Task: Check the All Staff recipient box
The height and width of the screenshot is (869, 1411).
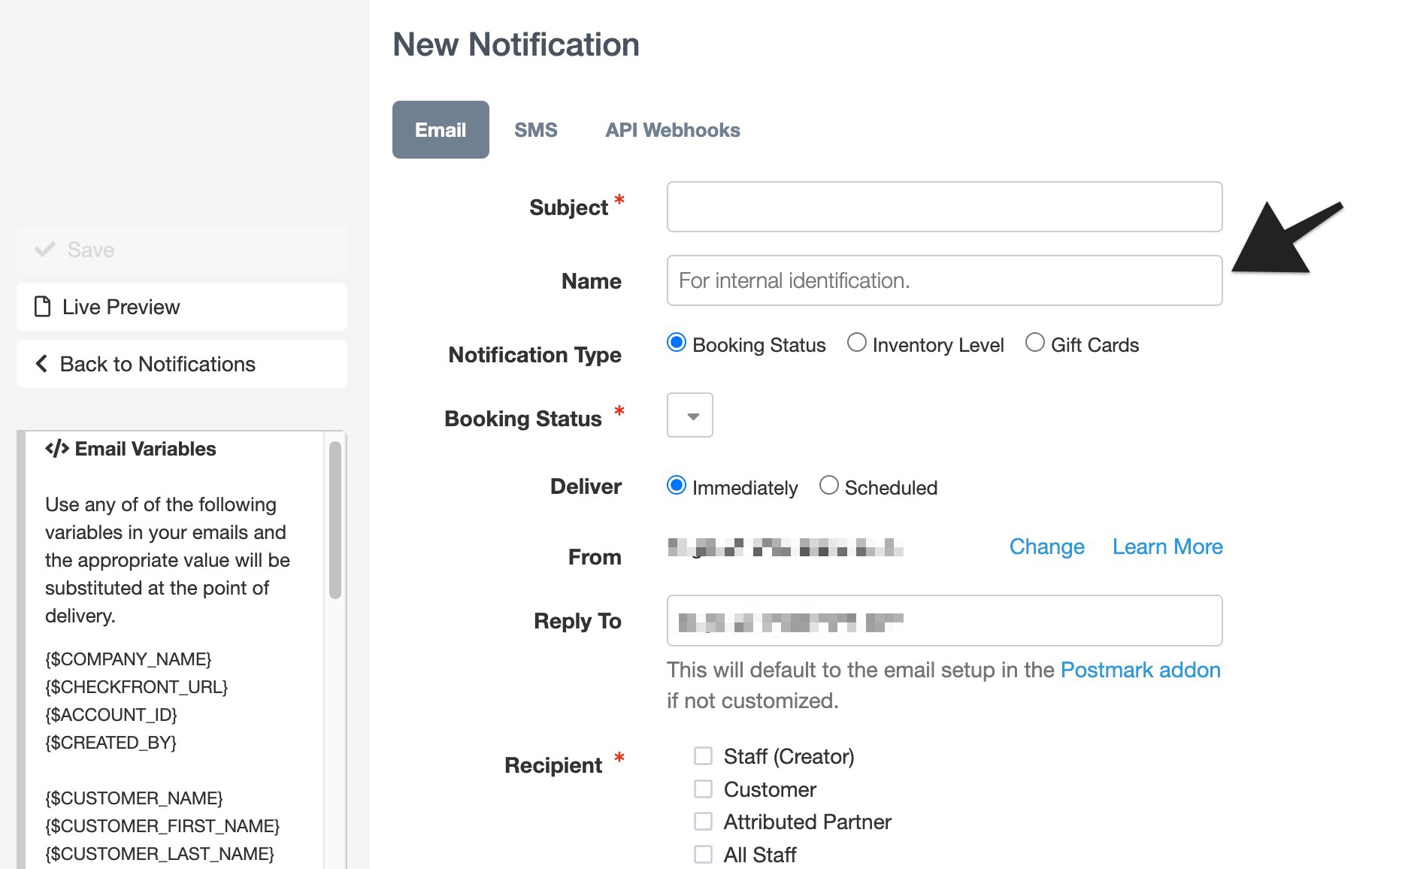Action: coord(703,854)
